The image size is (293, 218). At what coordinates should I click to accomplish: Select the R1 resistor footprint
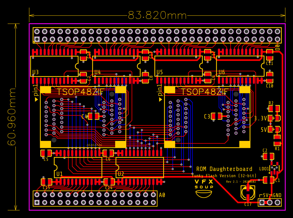point(277,140)
